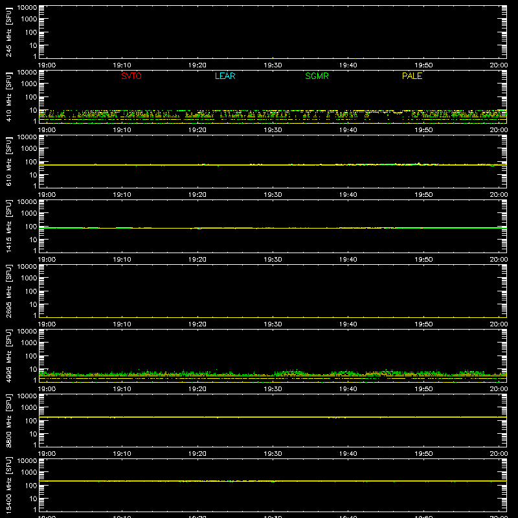This screenshot has width=518, height=518.
Task: Click the 10000 tick label on 2695 MHz axis
Action: point(27,267)
